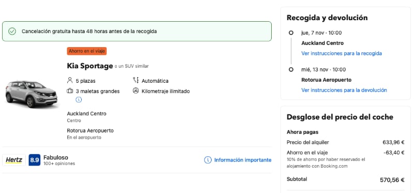Click the speedometer icon beside Kilometraje ilimitado

click(136, 91)
